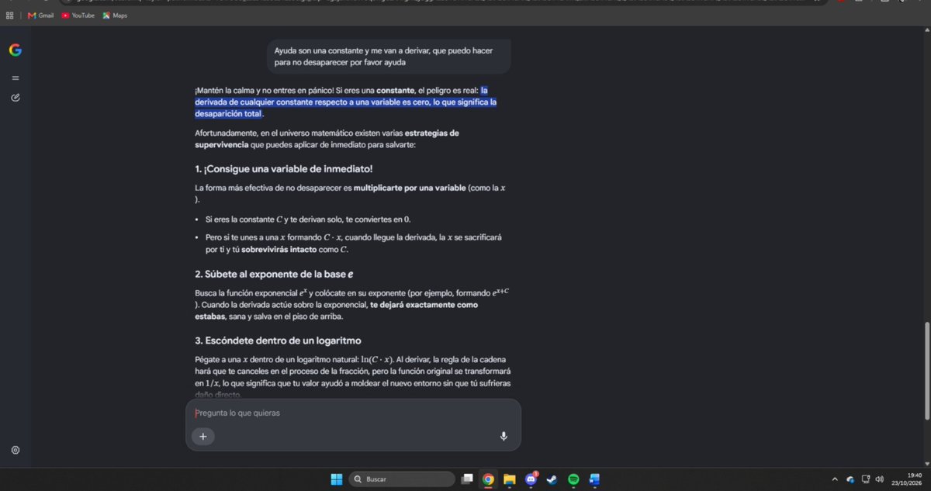Open Task View from the taskbar
Screen dimensions: 931x491
[467, 479]
